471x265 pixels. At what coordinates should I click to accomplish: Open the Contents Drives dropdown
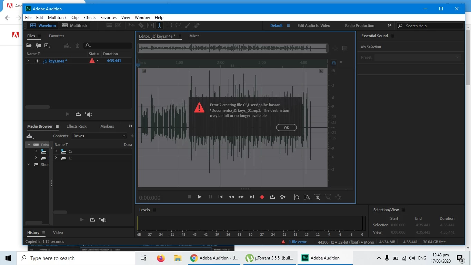(x=99, y=136)
